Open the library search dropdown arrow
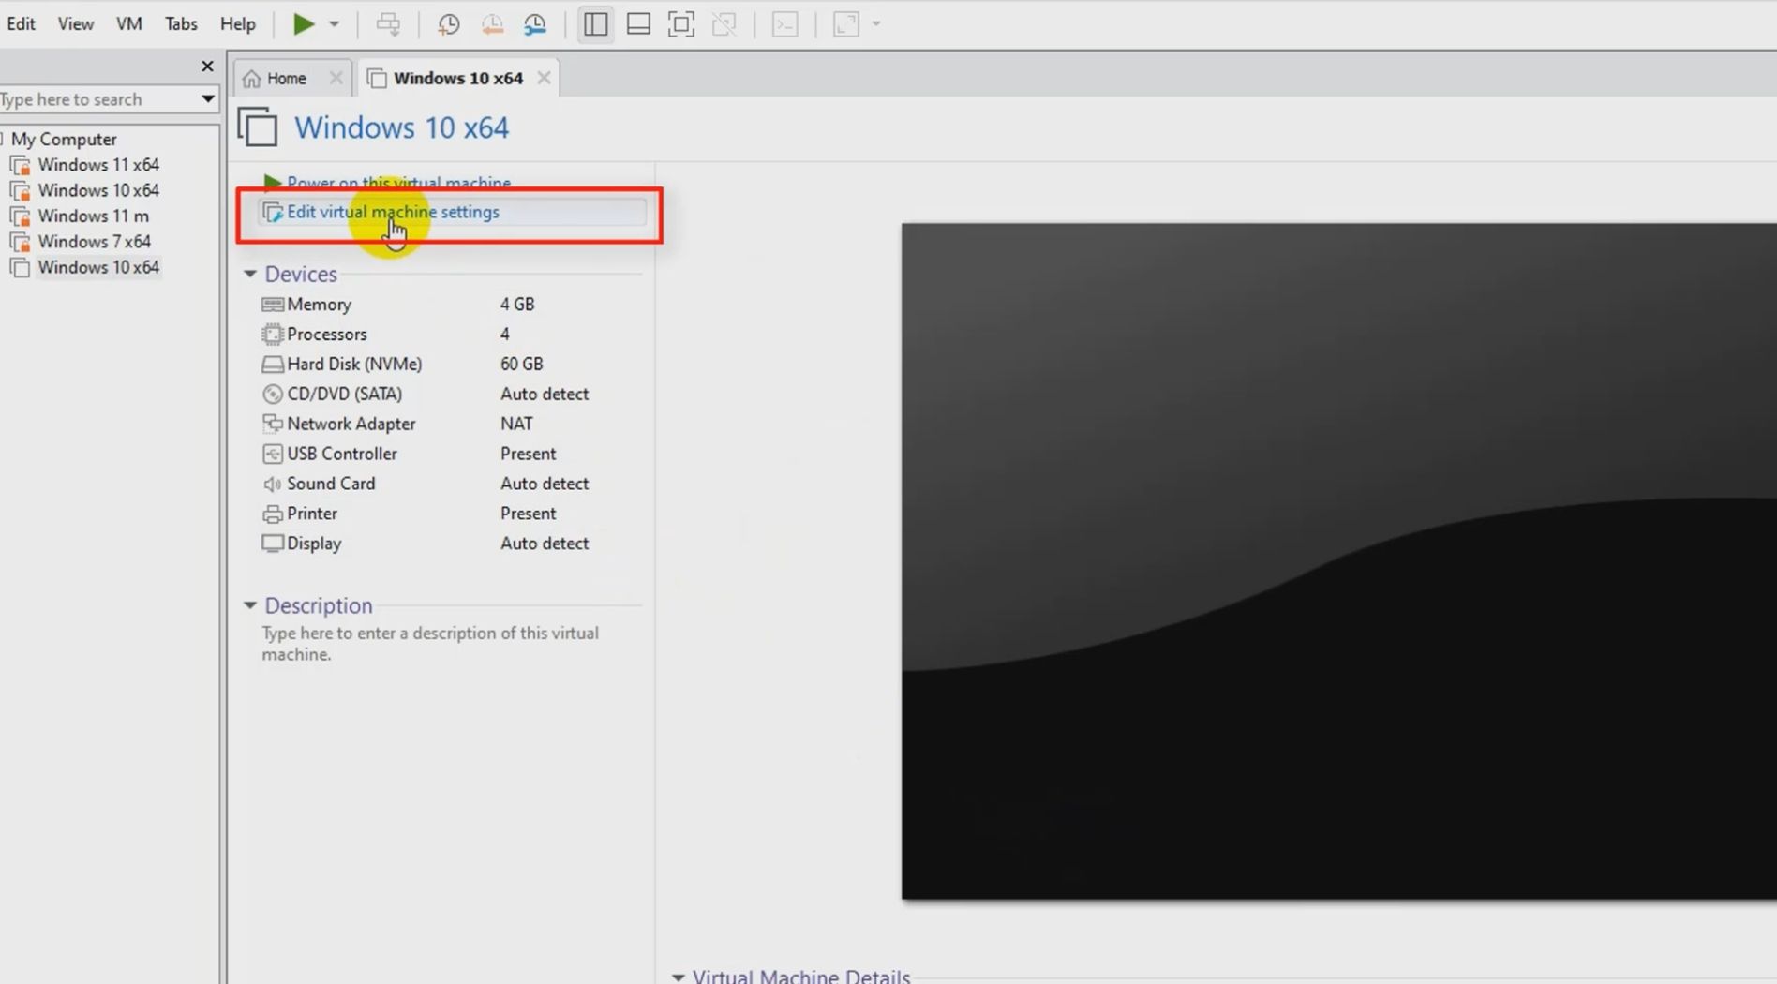This screenshot has width=1777, height=984. (x=207, y=99)
